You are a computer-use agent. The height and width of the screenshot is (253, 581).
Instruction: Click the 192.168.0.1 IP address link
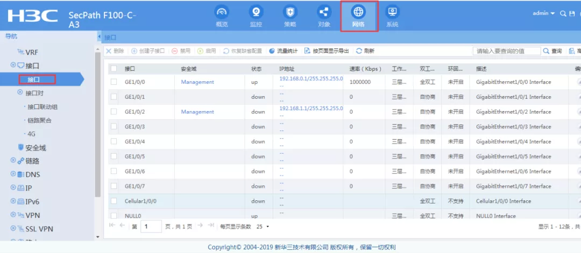click(x=311, y=79)
